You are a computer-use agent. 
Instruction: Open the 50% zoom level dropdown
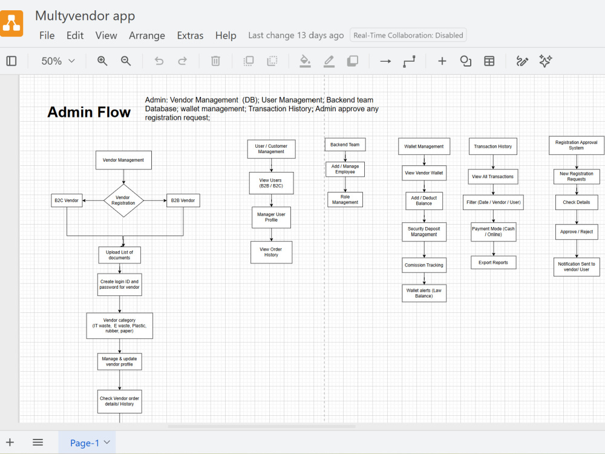click(x=58, y=61)
